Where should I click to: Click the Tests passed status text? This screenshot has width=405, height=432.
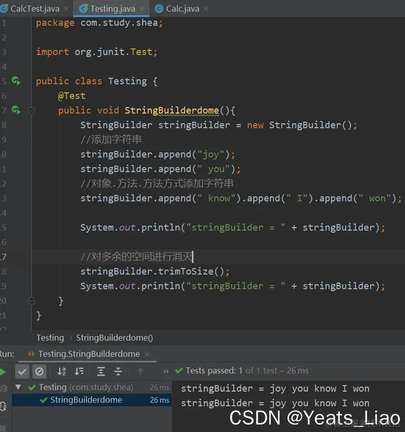pyautogui.click(x=247, y=370)
